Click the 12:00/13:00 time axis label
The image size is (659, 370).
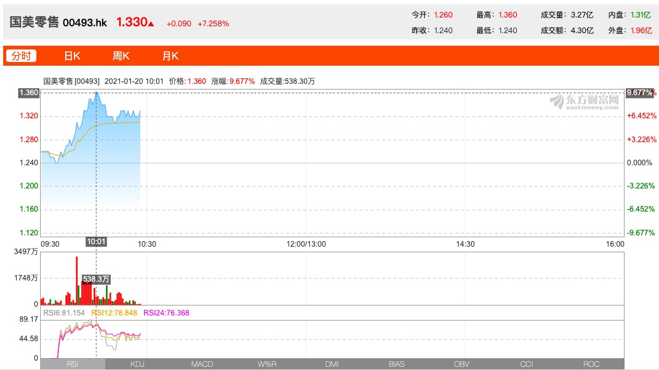(306, 244)
